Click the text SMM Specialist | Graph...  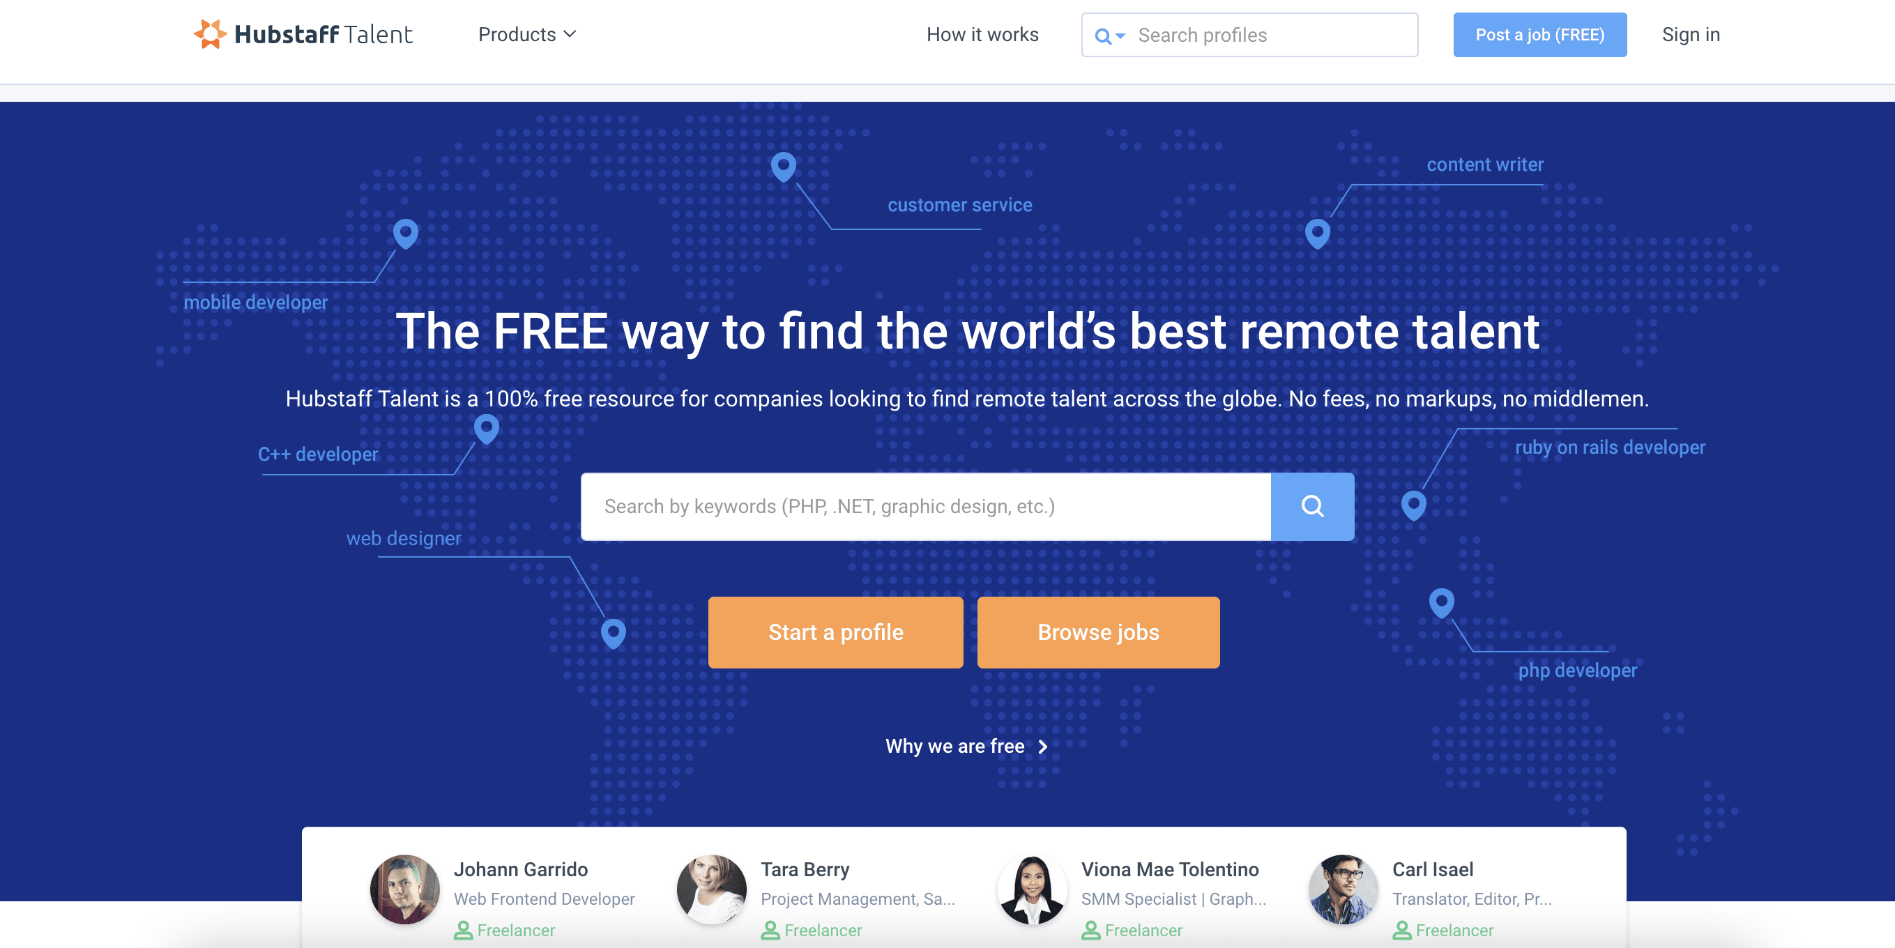point(1173,899)
